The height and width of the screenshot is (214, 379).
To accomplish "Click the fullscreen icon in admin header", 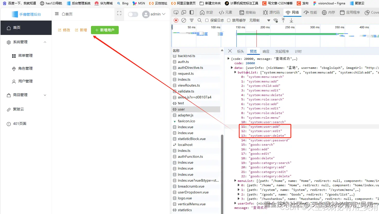I will 119,13.
